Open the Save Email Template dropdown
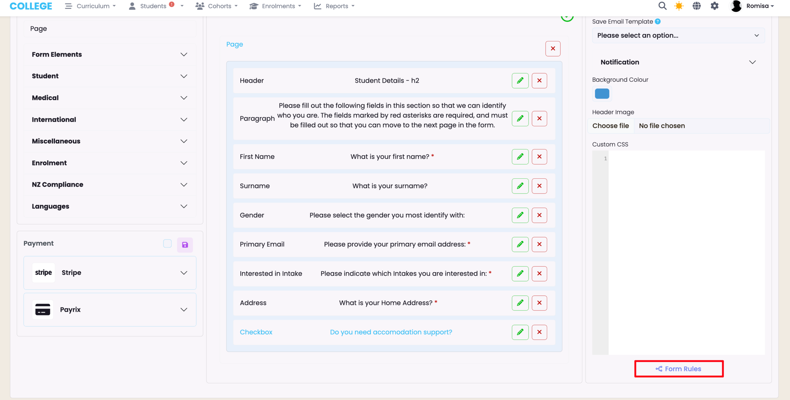Image resolution: width=790 pixels, height=400 pixels. (x=678, y=35)
